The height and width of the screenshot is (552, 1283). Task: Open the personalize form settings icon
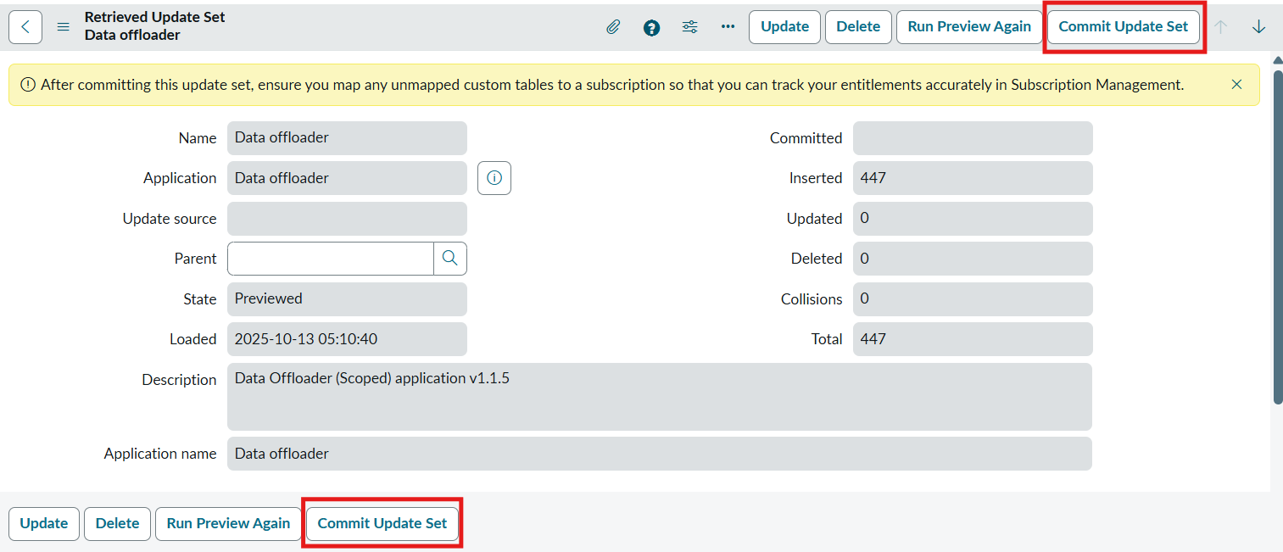click(689, 27)
